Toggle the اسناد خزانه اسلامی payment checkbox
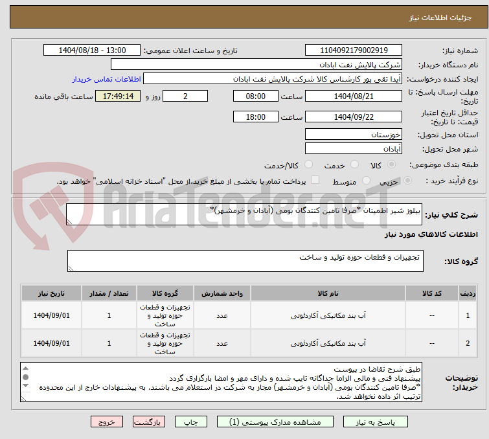489x439 pixels. pyautogui.click(x=315, y=180)
